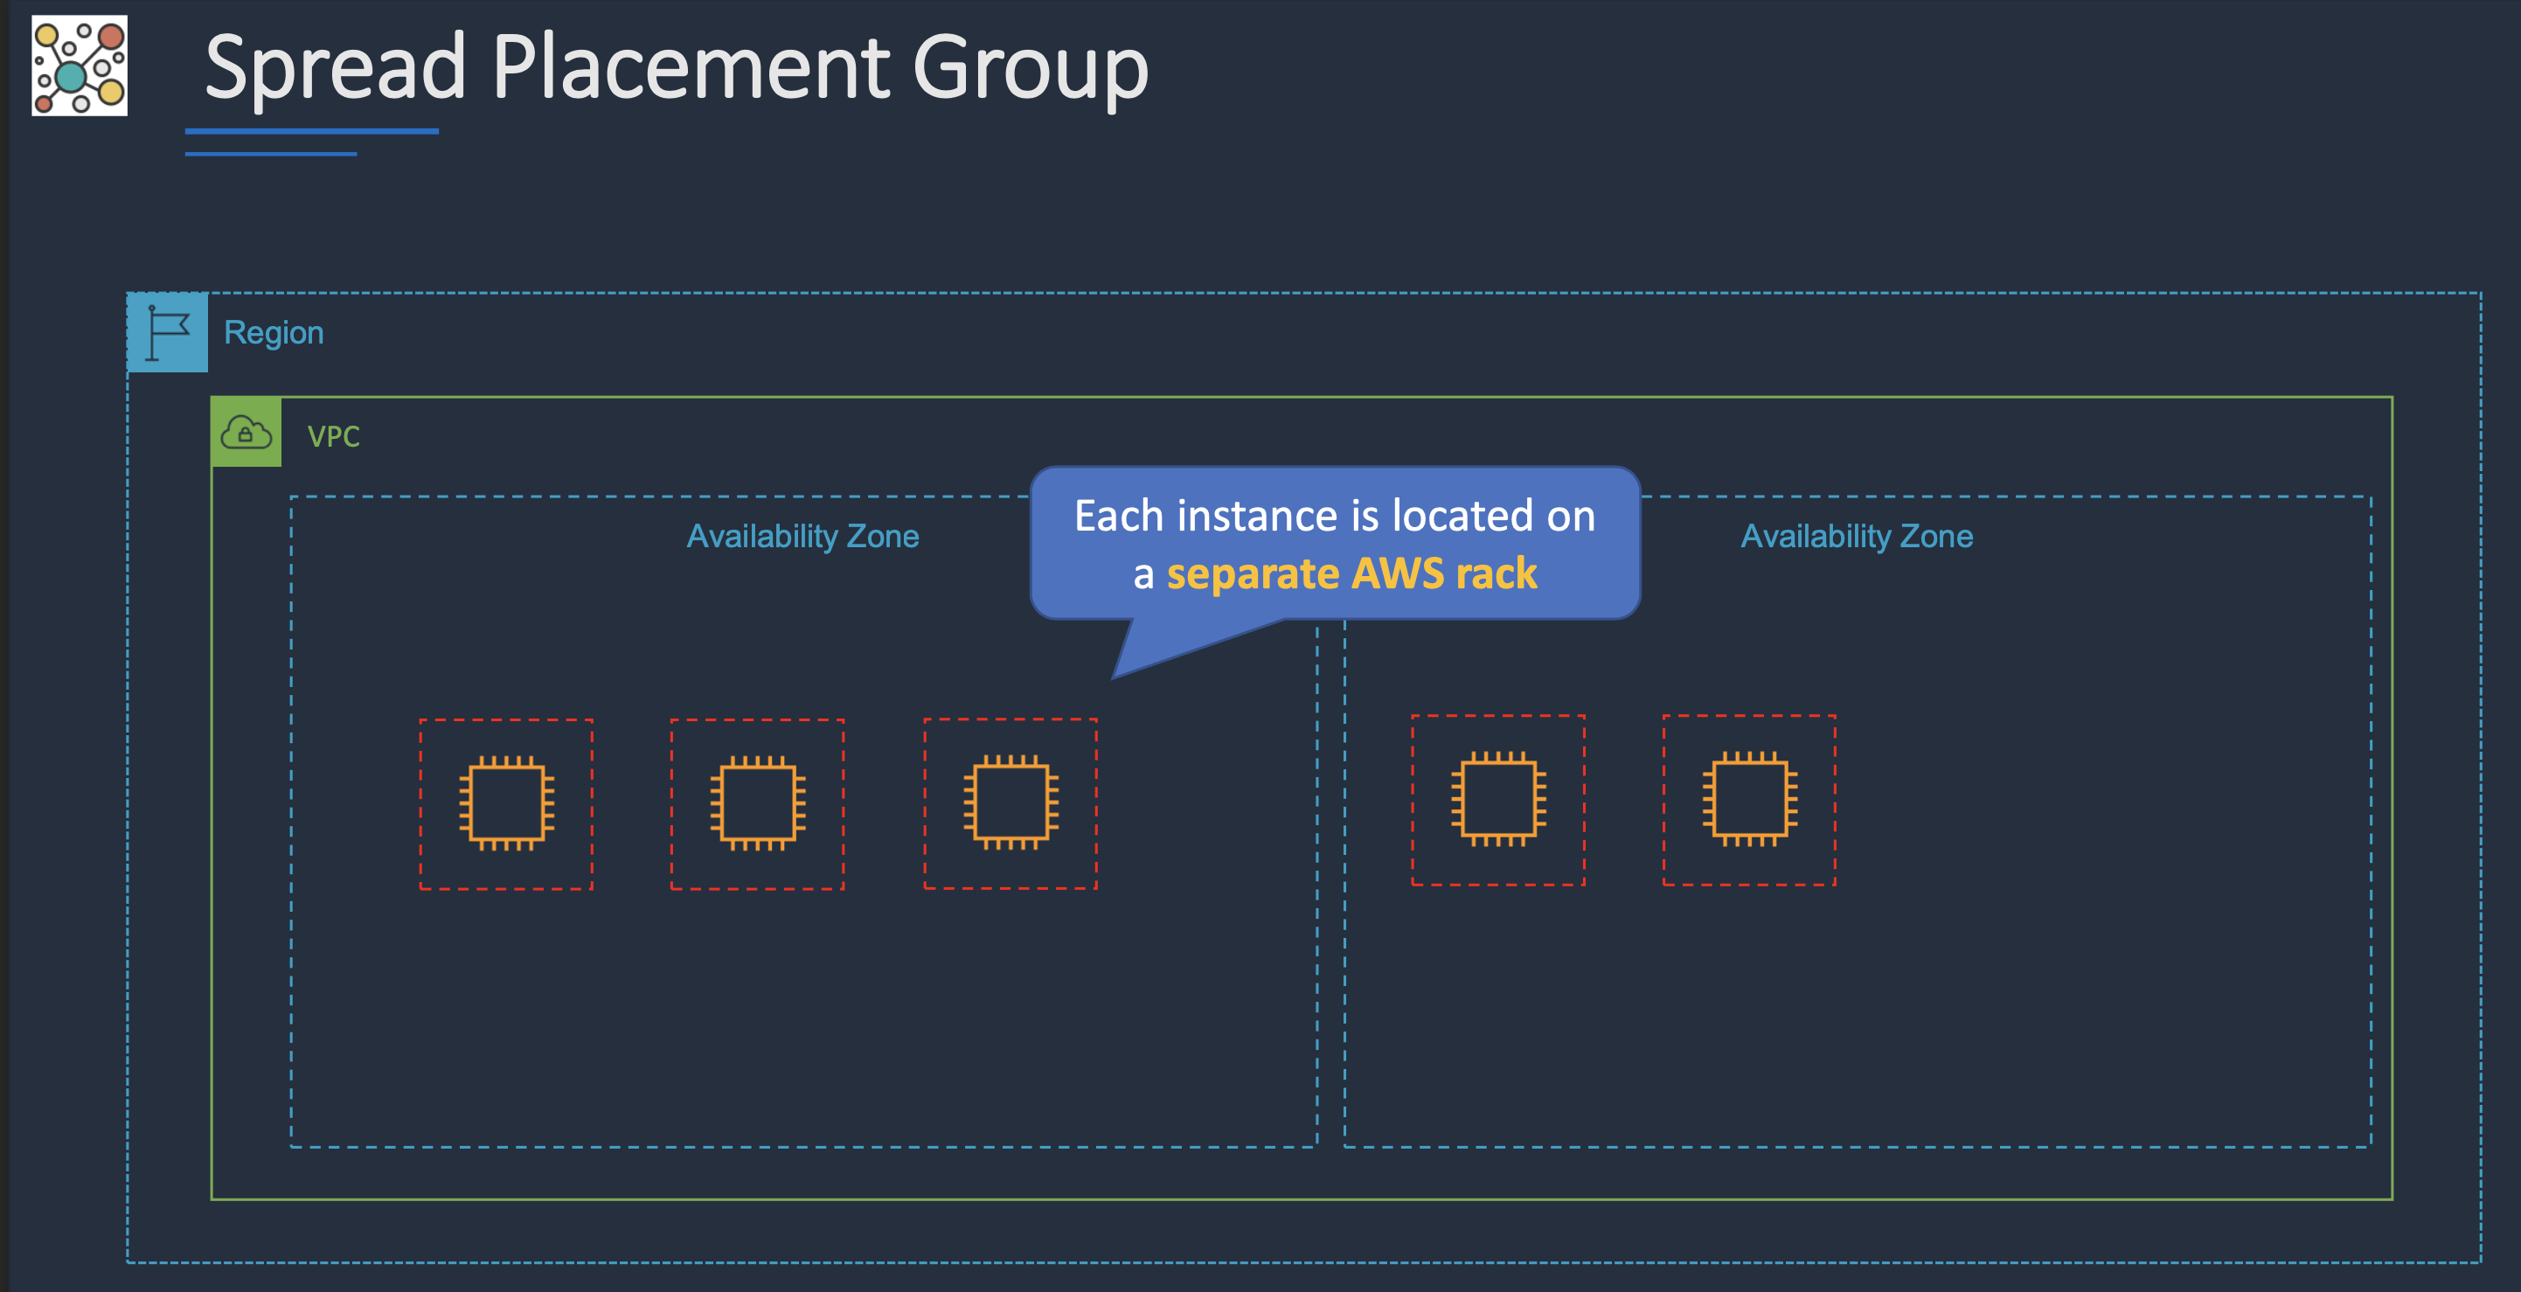This screenshot has width=2521, height=1292.
Task: Click the long blue underline below title
Action: click(x=311, y=130)
